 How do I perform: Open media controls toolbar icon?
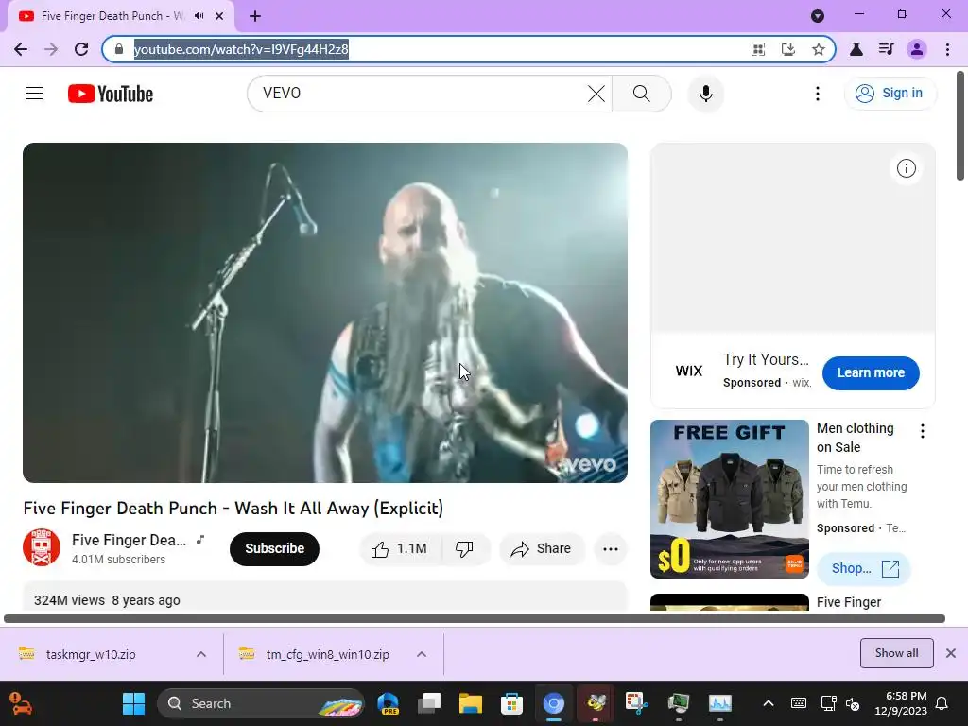point(886,49)
